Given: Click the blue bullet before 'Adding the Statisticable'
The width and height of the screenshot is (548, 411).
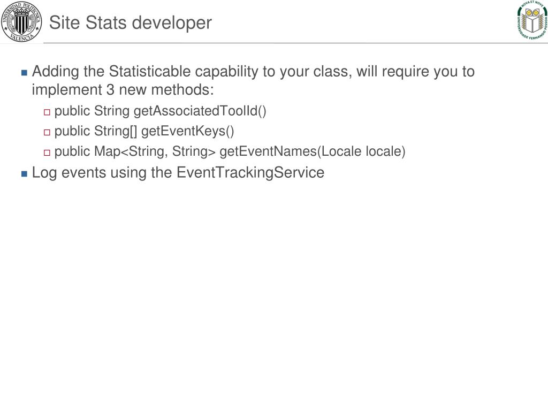Looking at the screenshot, I should coord(24,73).
